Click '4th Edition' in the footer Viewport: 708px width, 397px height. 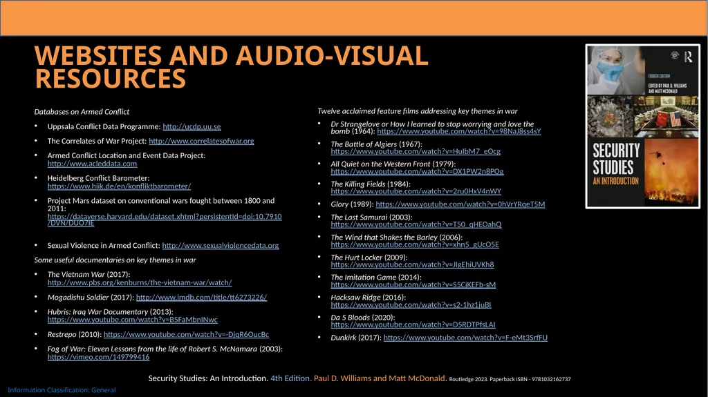[290, 378]
